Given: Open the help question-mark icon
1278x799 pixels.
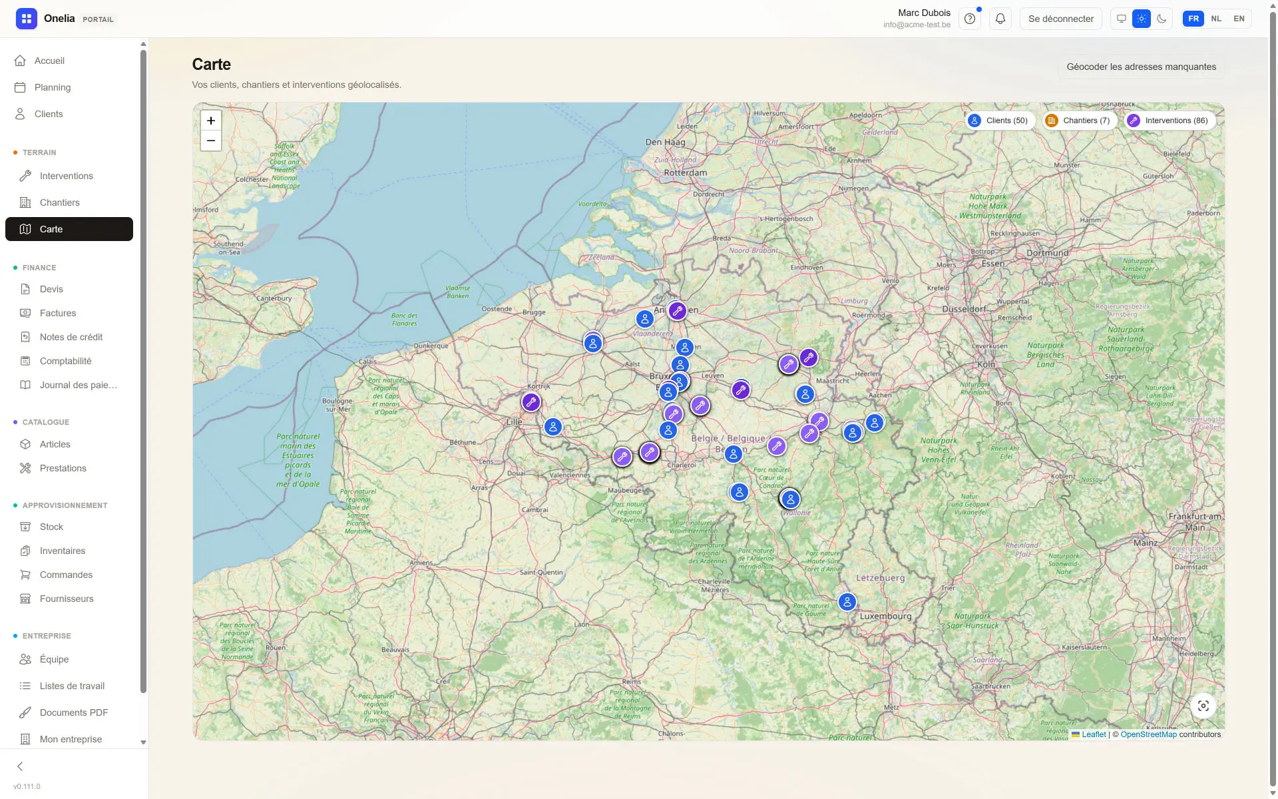Looking at the screenshot, I should (970, 19).
